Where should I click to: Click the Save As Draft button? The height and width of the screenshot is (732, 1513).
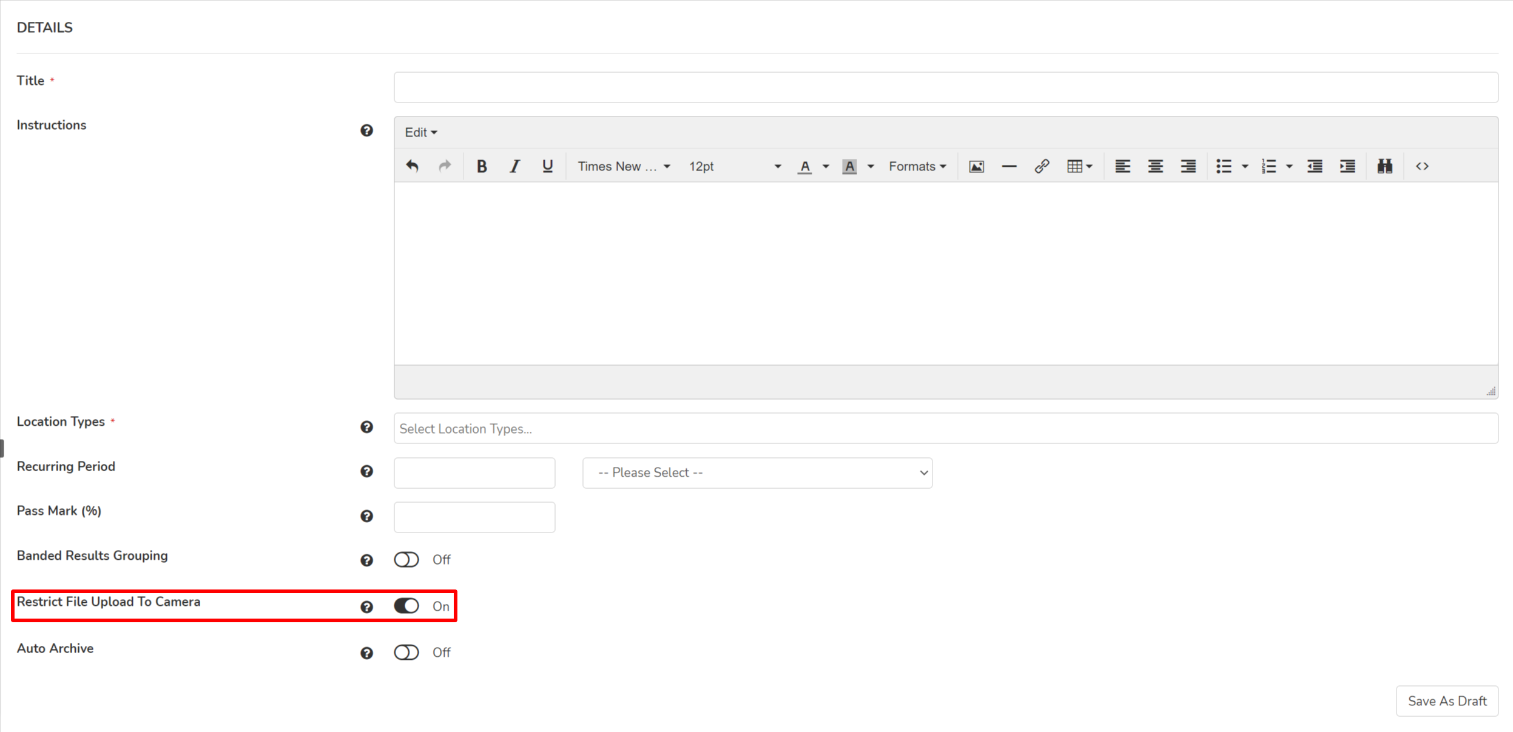click(1446, 701)
